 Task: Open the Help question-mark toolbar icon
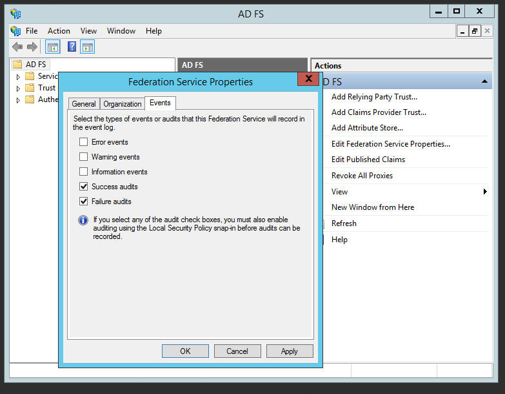(72, 47)
